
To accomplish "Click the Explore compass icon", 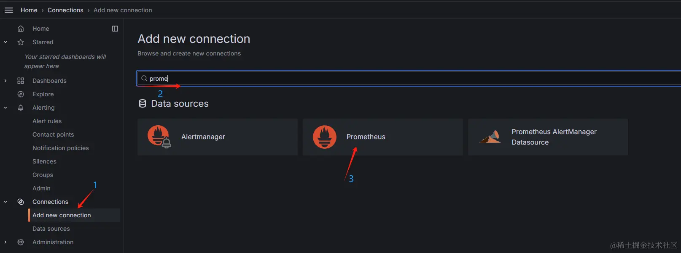I will 21,94.
